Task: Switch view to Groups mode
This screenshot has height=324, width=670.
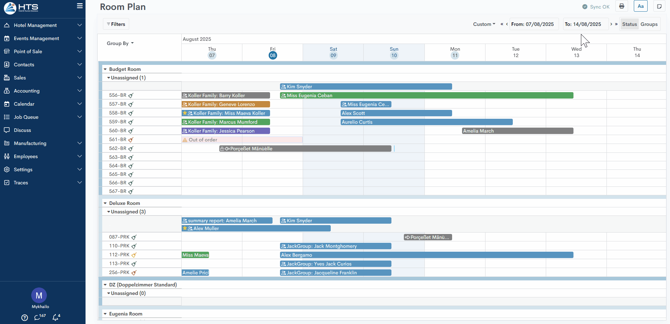Action: pos(649,24)
